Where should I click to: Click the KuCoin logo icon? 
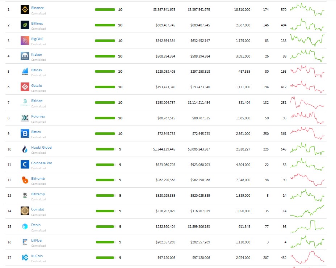pyautogui.click(x=25, y=257)
